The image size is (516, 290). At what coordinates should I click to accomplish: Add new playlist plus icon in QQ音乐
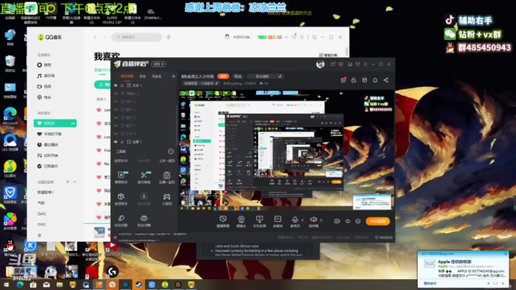(x=68, y=182)
